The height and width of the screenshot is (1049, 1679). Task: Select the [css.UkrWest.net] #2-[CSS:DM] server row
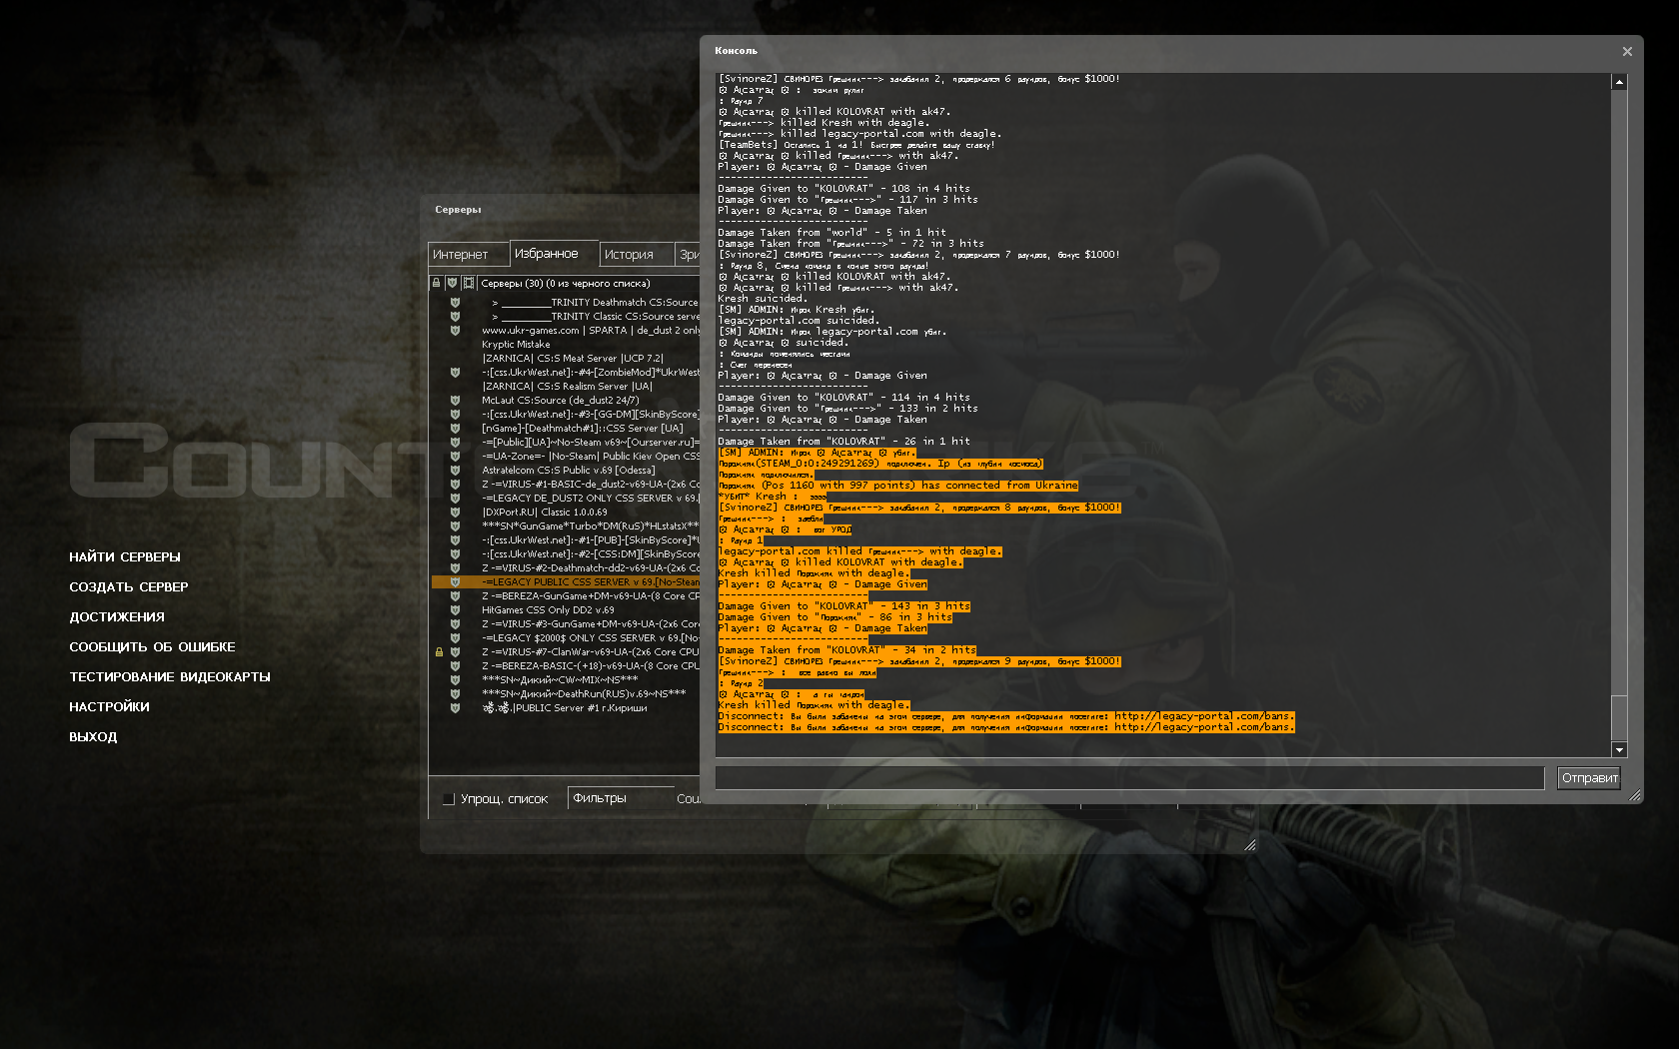pos(566,554)
